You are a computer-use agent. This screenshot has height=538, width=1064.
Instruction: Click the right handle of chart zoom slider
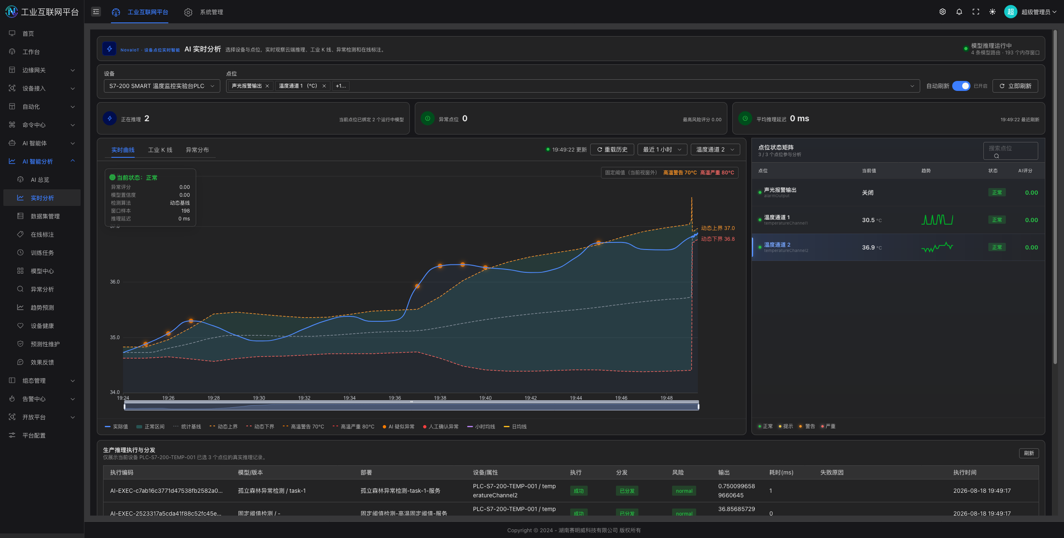pos(698,406)
